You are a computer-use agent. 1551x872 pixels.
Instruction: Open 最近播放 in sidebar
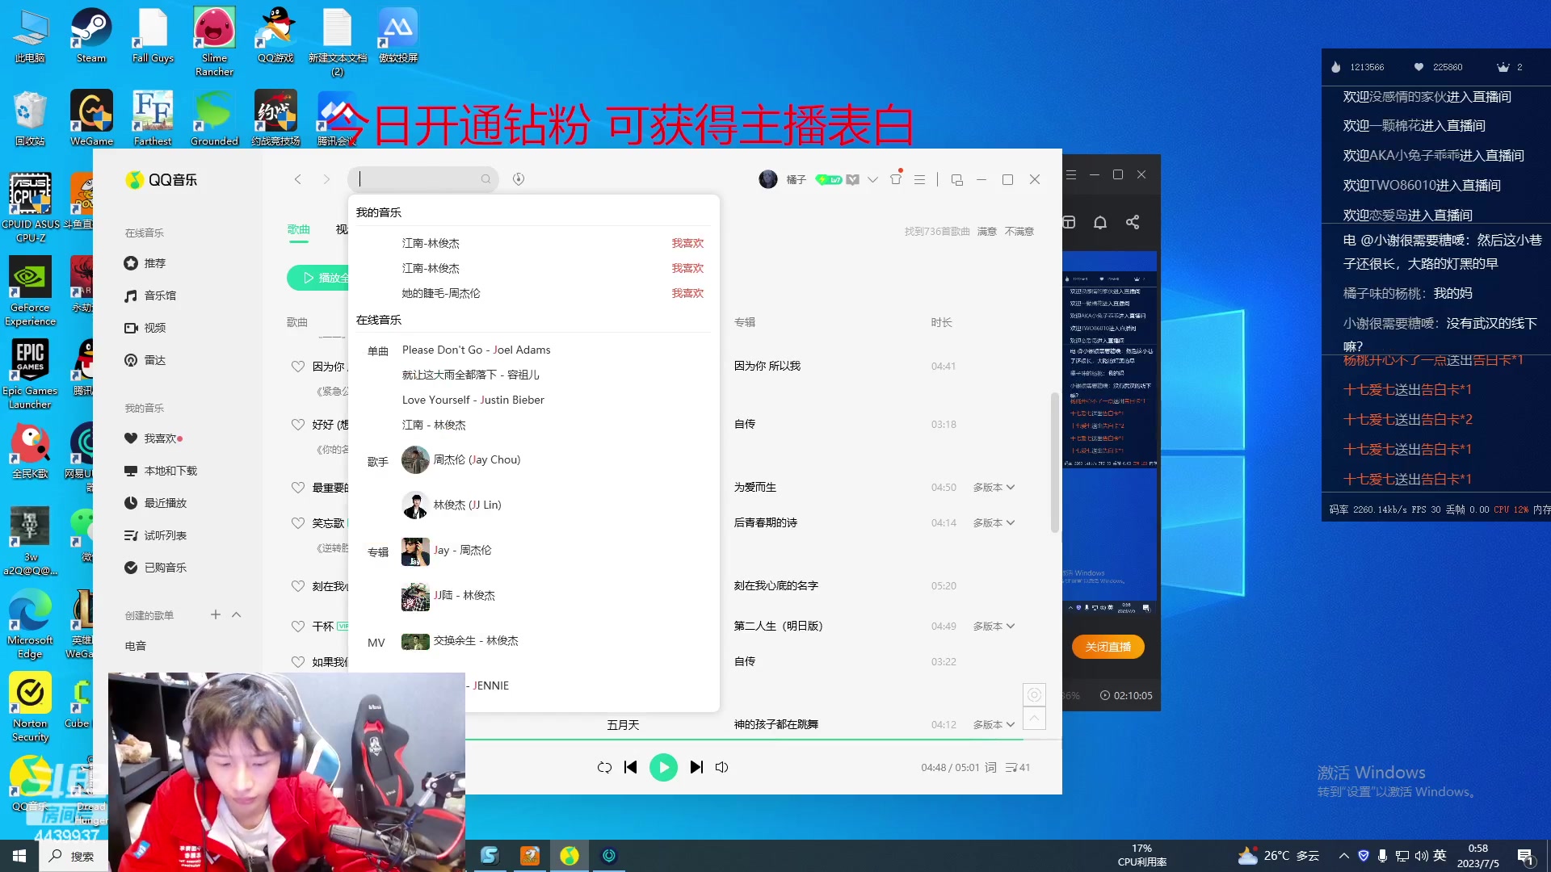tap(156, 503)
